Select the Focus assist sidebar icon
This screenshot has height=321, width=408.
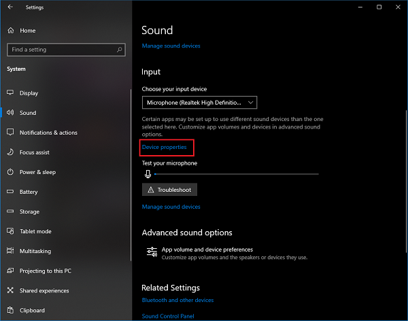click(10, 152)
